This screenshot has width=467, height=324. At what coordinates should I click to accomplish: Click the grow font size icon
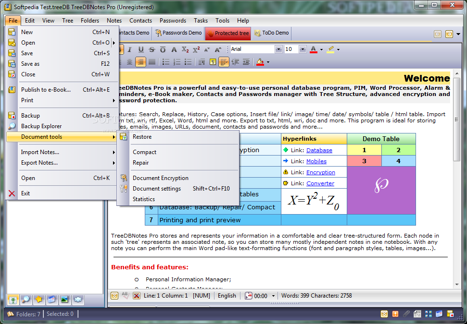218,49
